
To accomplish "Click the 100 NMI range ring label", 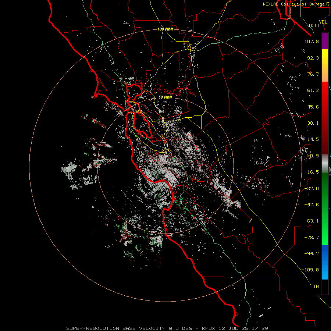I will click(165, 29).
